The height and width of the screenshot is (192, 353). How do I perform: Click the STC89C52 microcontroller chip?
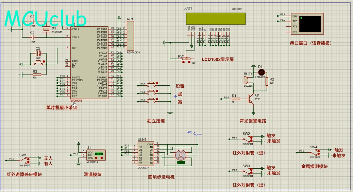(x=89, y=63)
